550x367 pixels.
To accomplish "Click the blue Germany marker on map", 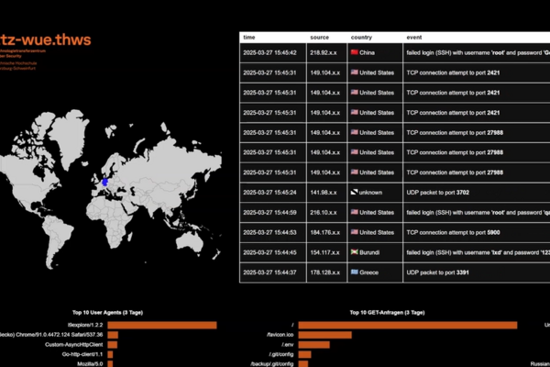I will tap(104, 182).
